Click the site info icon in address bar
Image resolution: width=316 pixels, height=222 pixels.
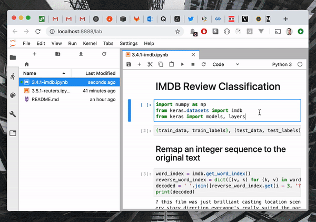pyautogui.click(x=52, y=32)
